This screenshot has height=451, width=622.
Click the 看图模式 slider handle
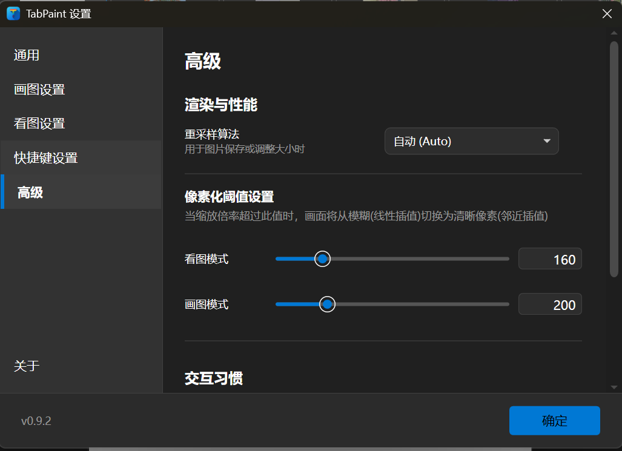click(322, 258)
